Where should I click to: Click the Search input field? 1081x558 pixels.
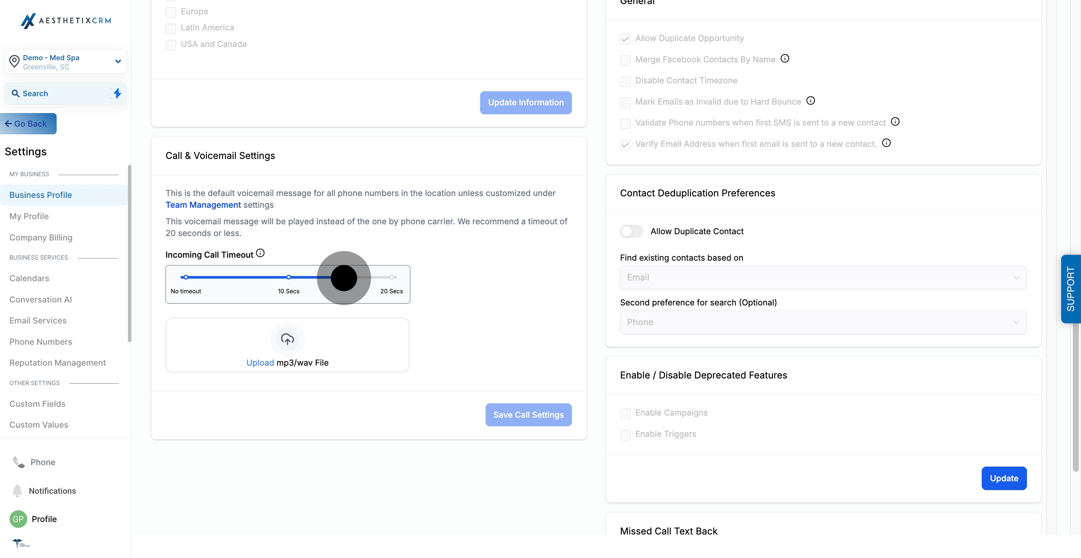59,93
